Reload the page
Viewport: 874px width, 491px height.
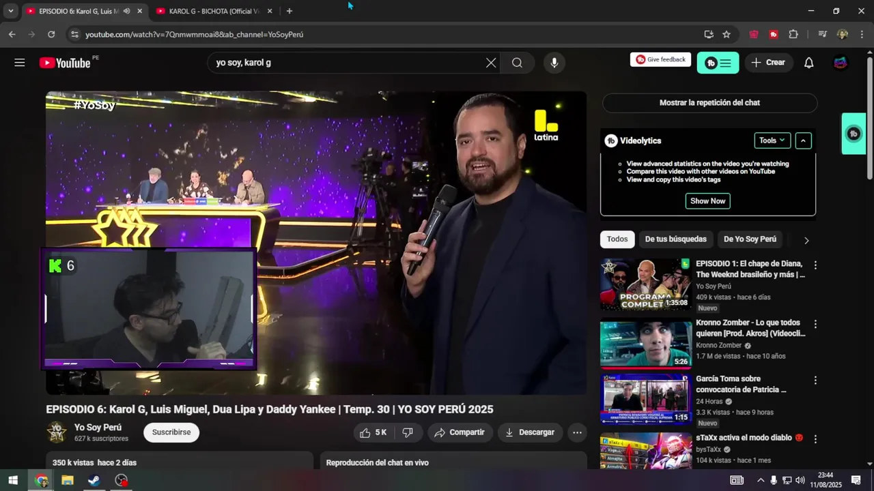(51, 34)
